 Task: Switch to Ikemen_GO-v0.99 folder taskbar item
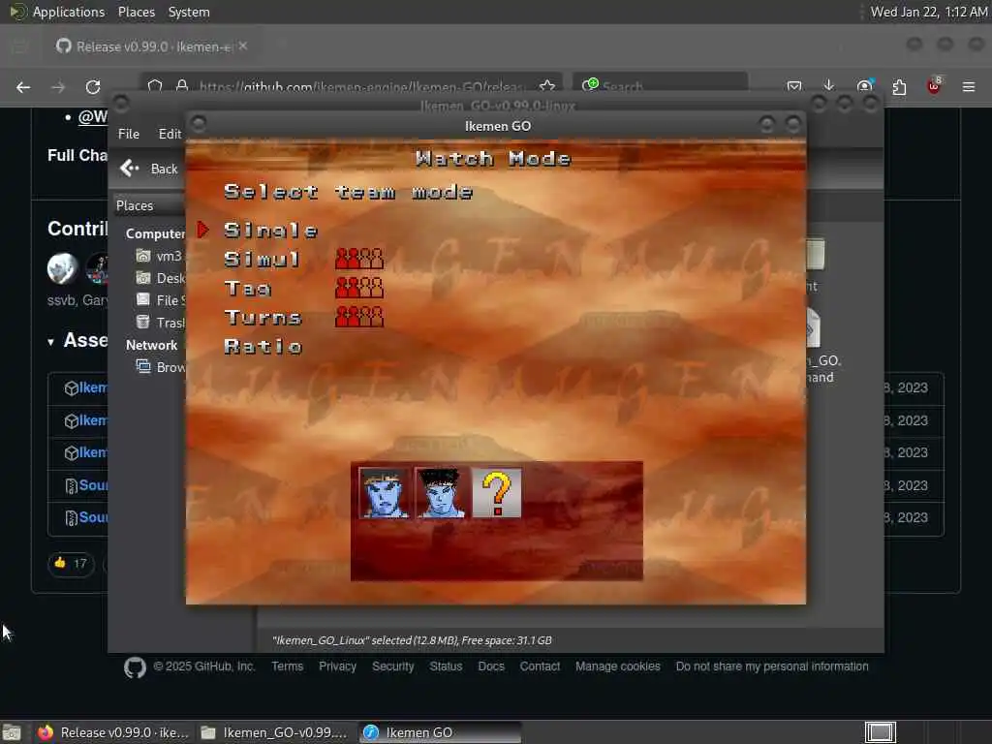(x=274, y=732)
